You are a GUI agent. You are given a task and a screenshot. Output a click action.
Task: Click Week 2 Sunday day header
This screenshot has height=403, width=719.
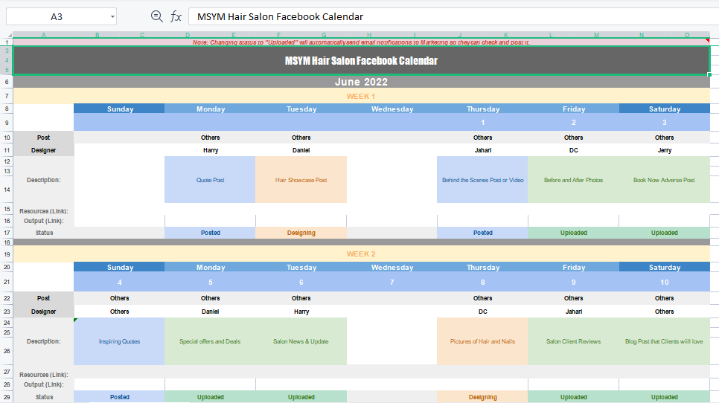pos(120,268)
